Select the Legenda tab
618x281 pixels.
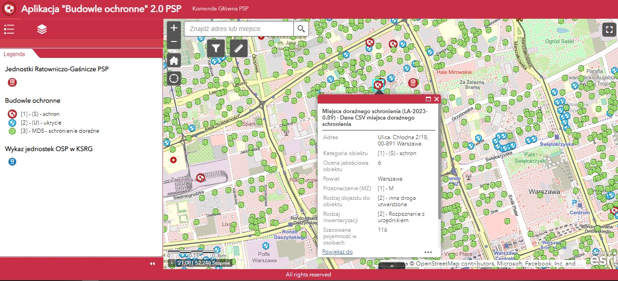click(14, 54)
